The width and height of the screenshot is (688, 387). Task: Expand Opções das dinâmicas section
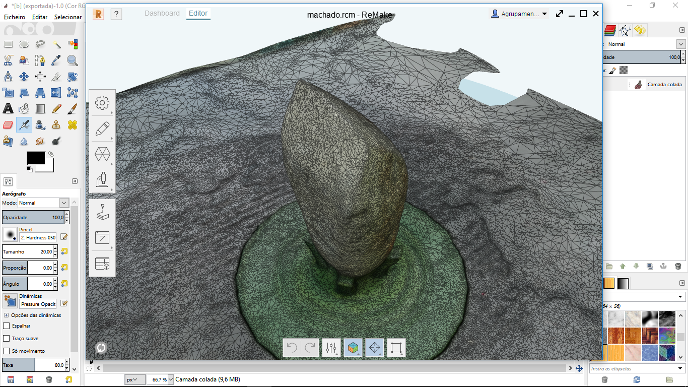pos(6,315)
